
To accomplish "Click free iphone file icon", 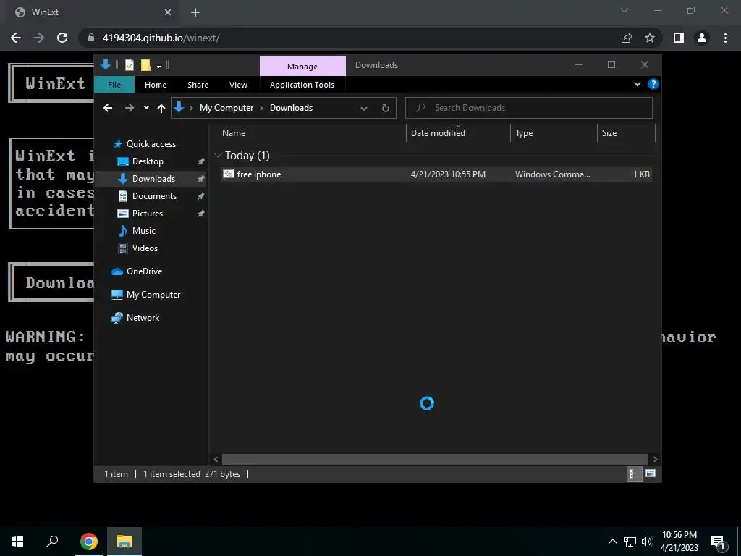I will tap(228, 174).
